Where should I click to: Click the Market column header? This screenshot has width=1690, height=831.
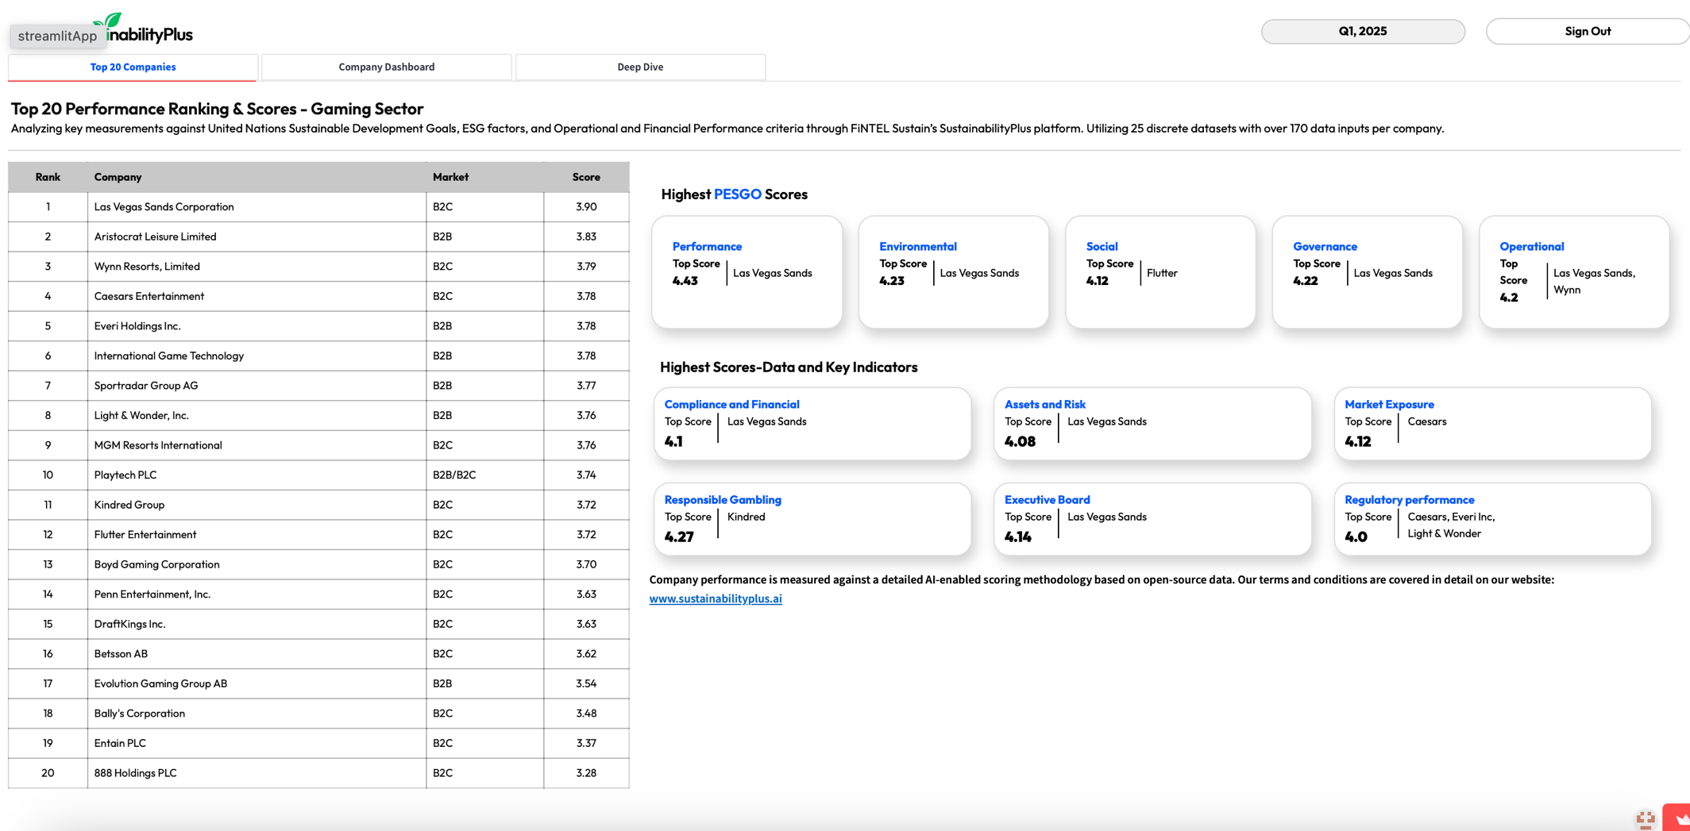tap(450, 177)
